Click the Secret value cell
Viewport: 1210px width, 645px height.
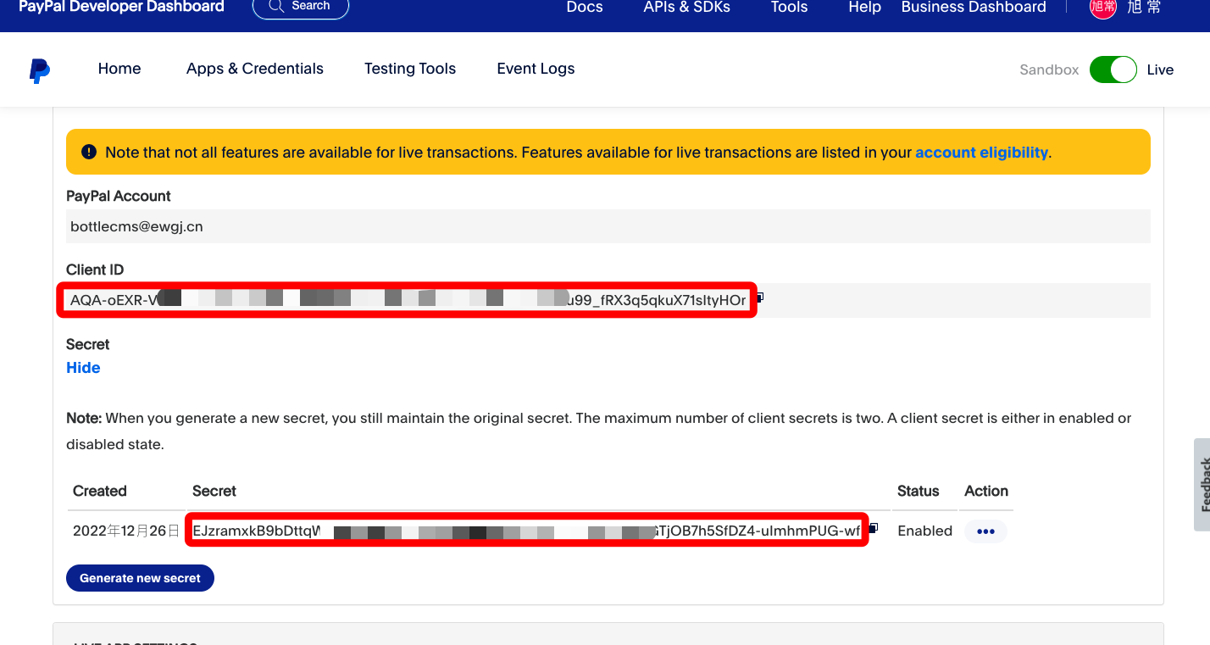pyautogui.click(x=526, y=531)
